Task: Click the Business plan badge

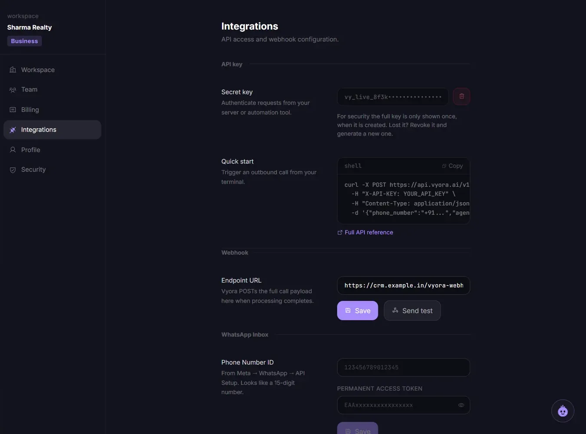Action: [x=24, y=41]
